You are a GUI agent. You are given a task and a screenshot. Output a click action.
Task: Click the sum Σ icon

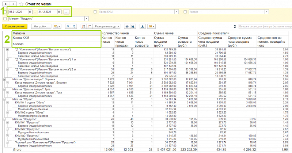pos(235,27)
